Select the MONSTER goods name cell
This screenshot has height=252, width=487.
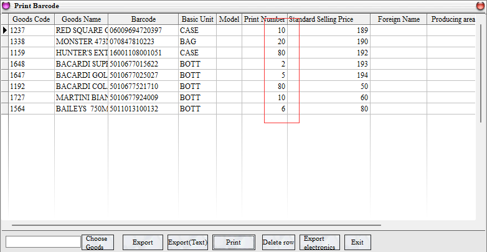point(81,41)
